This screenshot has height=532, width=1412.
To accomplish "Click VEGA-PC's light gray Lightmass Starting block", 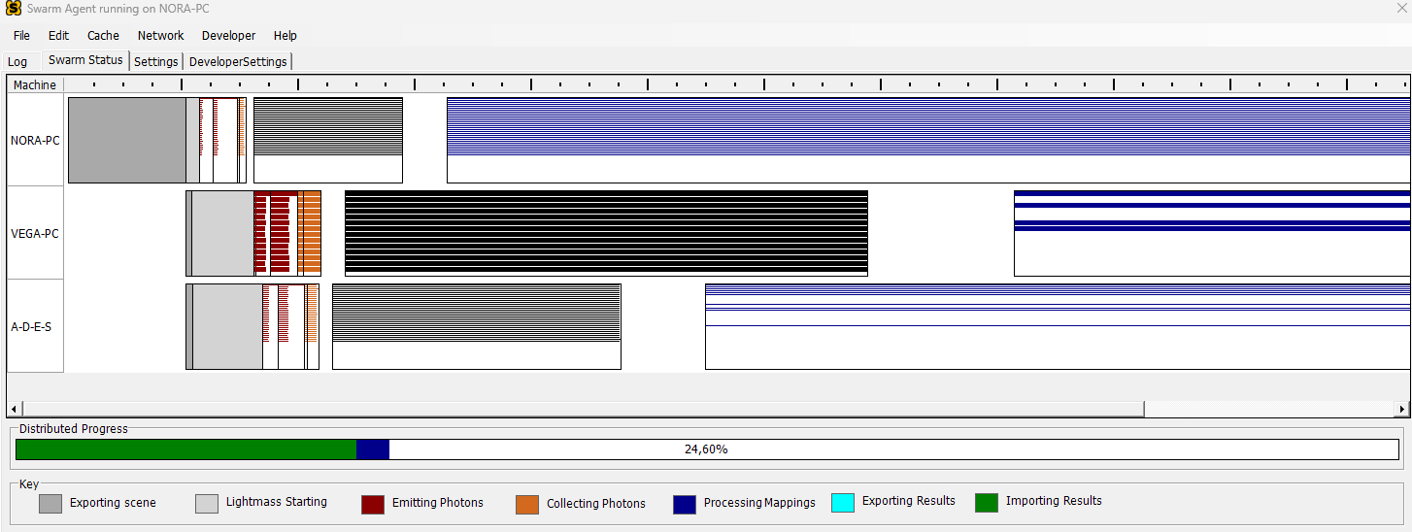I will click(x=222, y=233).
